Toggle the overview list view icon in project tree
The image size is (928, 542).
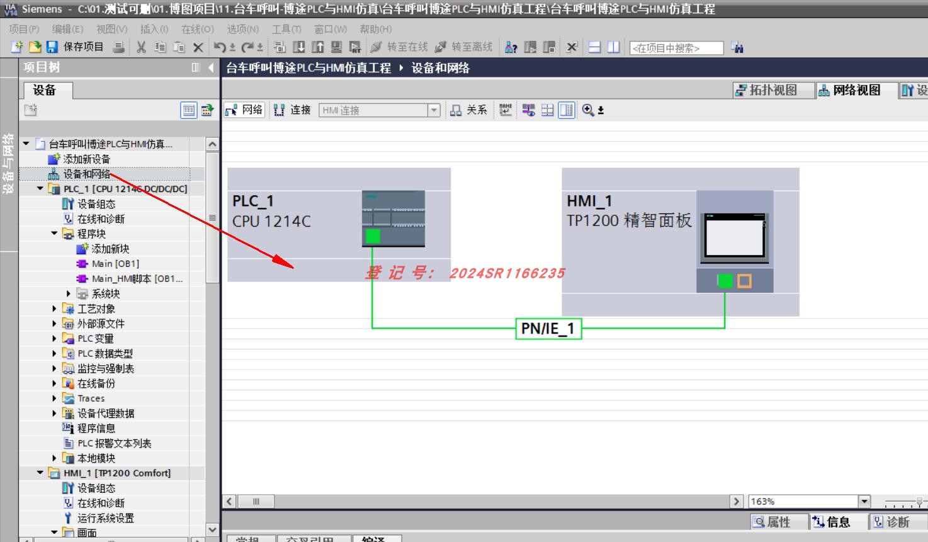[188, 110]
